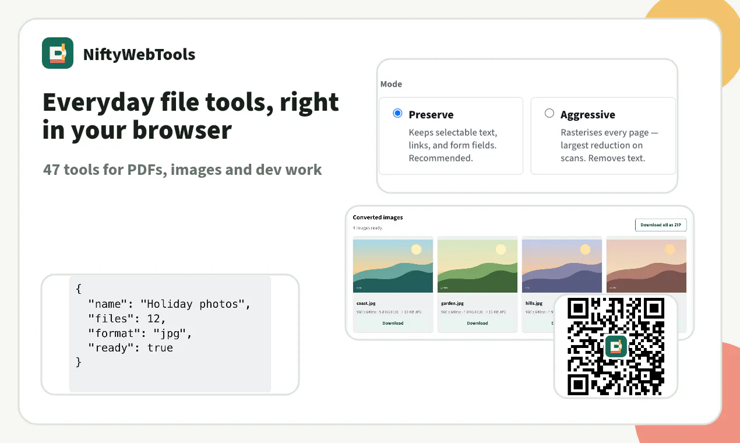Click the "Converted images" heading
The width and height of the screenshot is (740, 443).
[378, 217]
